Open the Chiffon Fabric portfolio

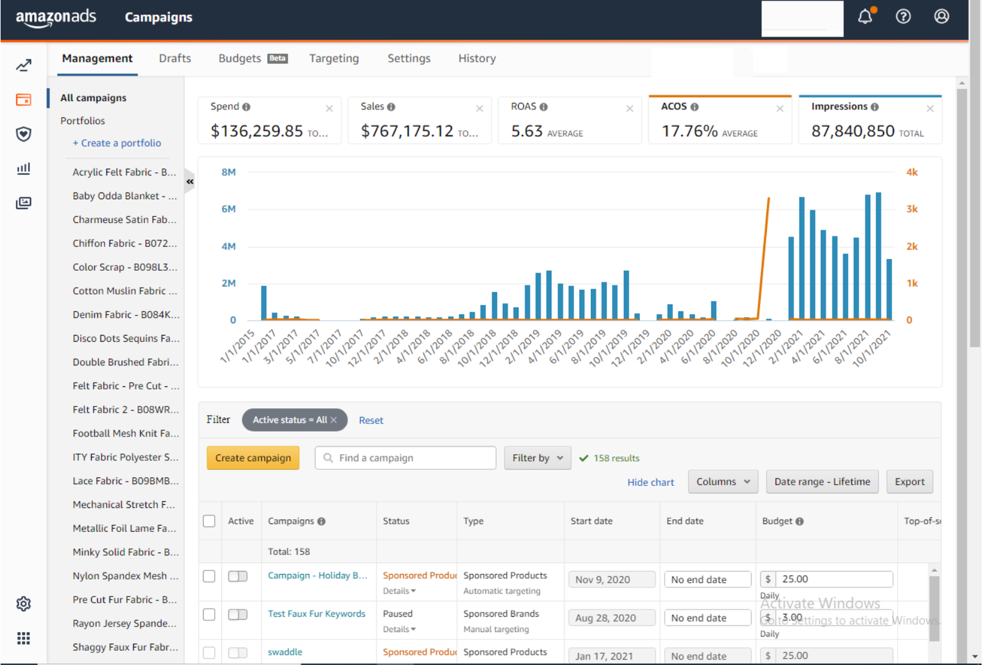coord(125,244)
